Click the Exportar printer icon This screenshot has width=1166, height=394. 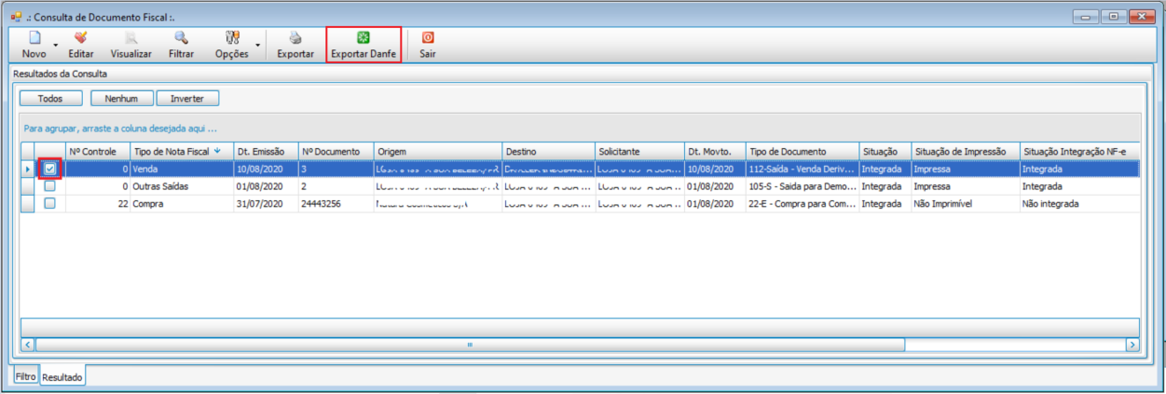tap(295, 38)
